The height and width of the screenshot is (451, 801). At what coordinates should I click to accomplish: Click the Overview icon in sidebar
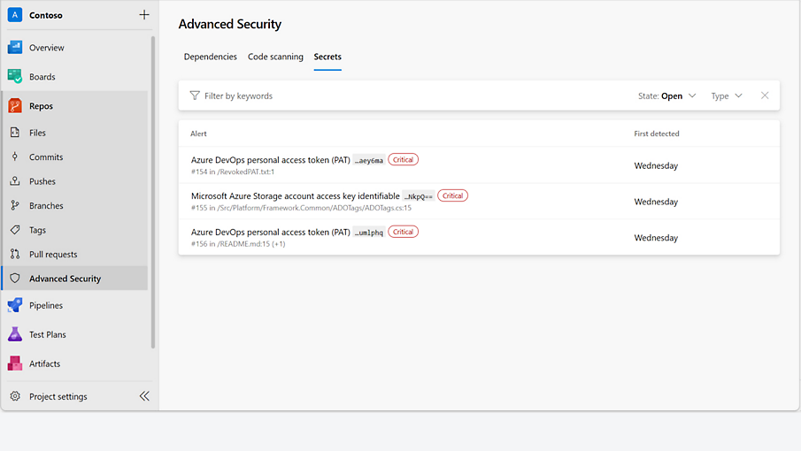click(15, 48)
